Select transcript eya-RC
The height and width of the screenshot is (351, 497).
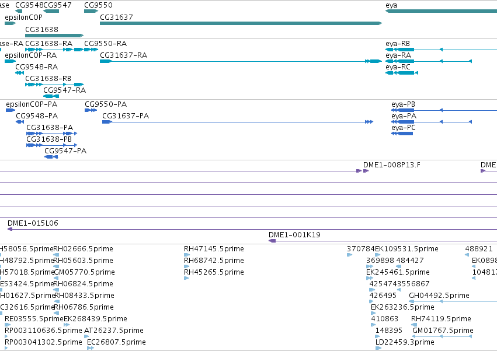[402, 73]
